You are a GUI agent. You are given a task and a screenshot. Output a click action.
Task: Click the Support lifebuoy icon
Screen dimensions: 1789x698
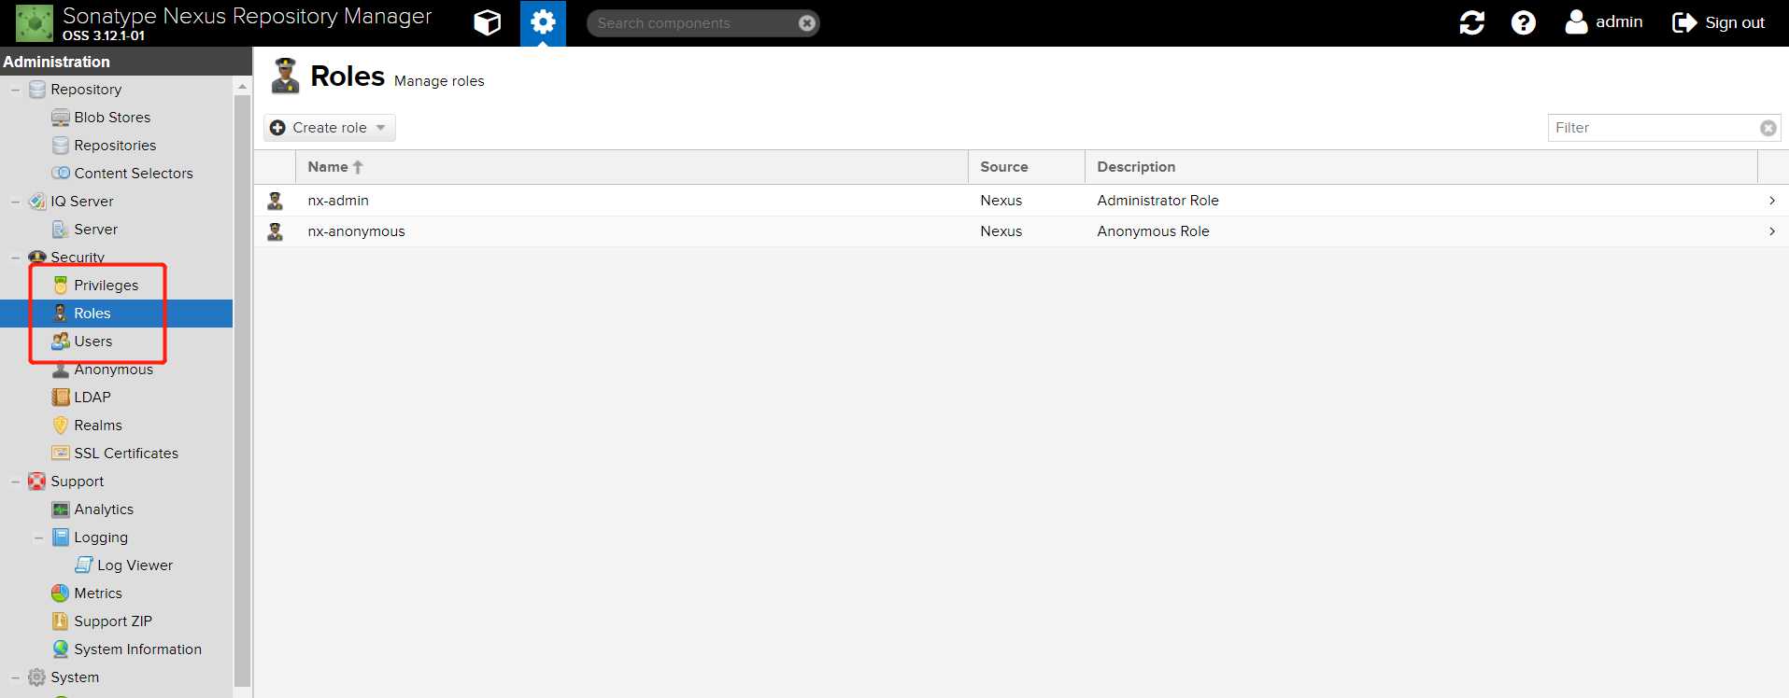(37, 482)
